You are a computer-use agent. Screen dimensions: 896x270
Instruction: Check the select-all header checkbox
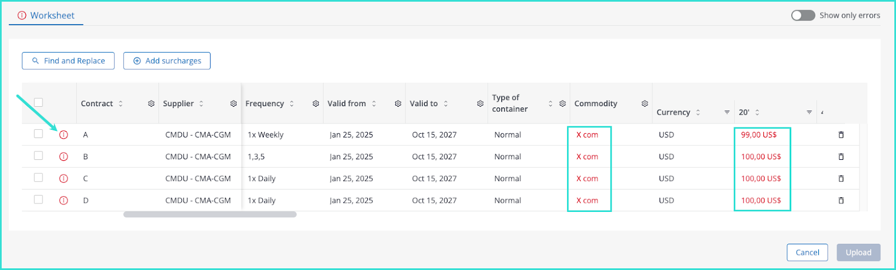[38, 102]
